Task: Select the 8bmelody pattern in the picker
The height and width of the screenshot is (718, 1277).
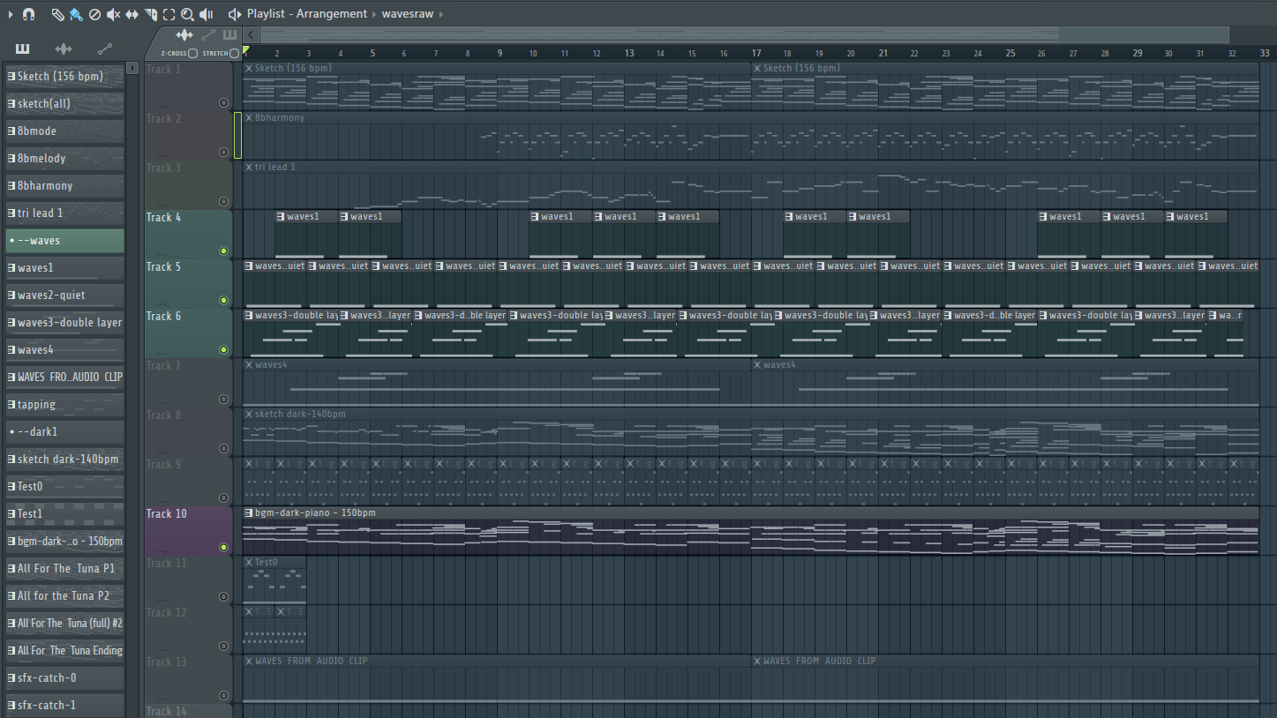Action: (64, 159)
